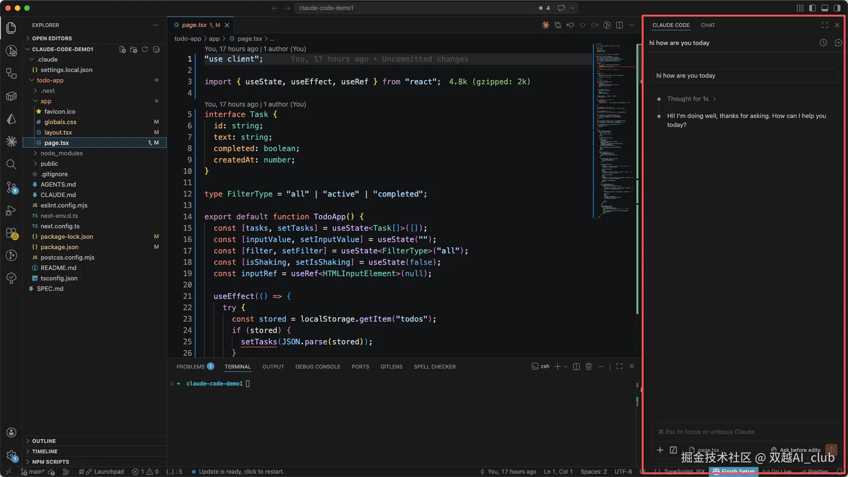Start a new Claude conversation
The width and height of the screenshot is (848, 477).
(x=838, y=43)
